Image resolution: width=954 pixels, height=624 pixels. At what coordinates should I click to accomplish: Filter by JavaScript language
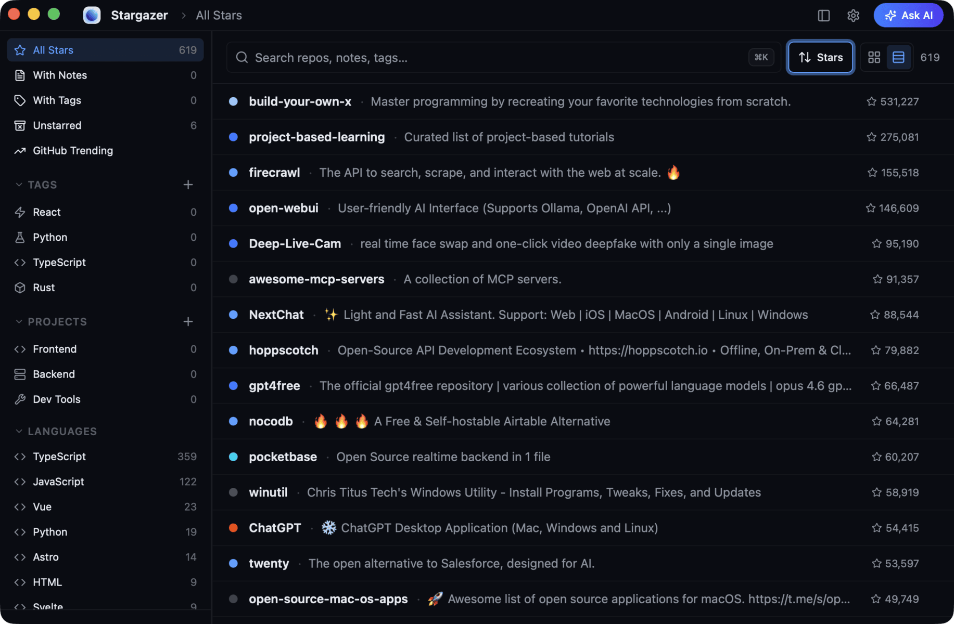pos(105,482)
